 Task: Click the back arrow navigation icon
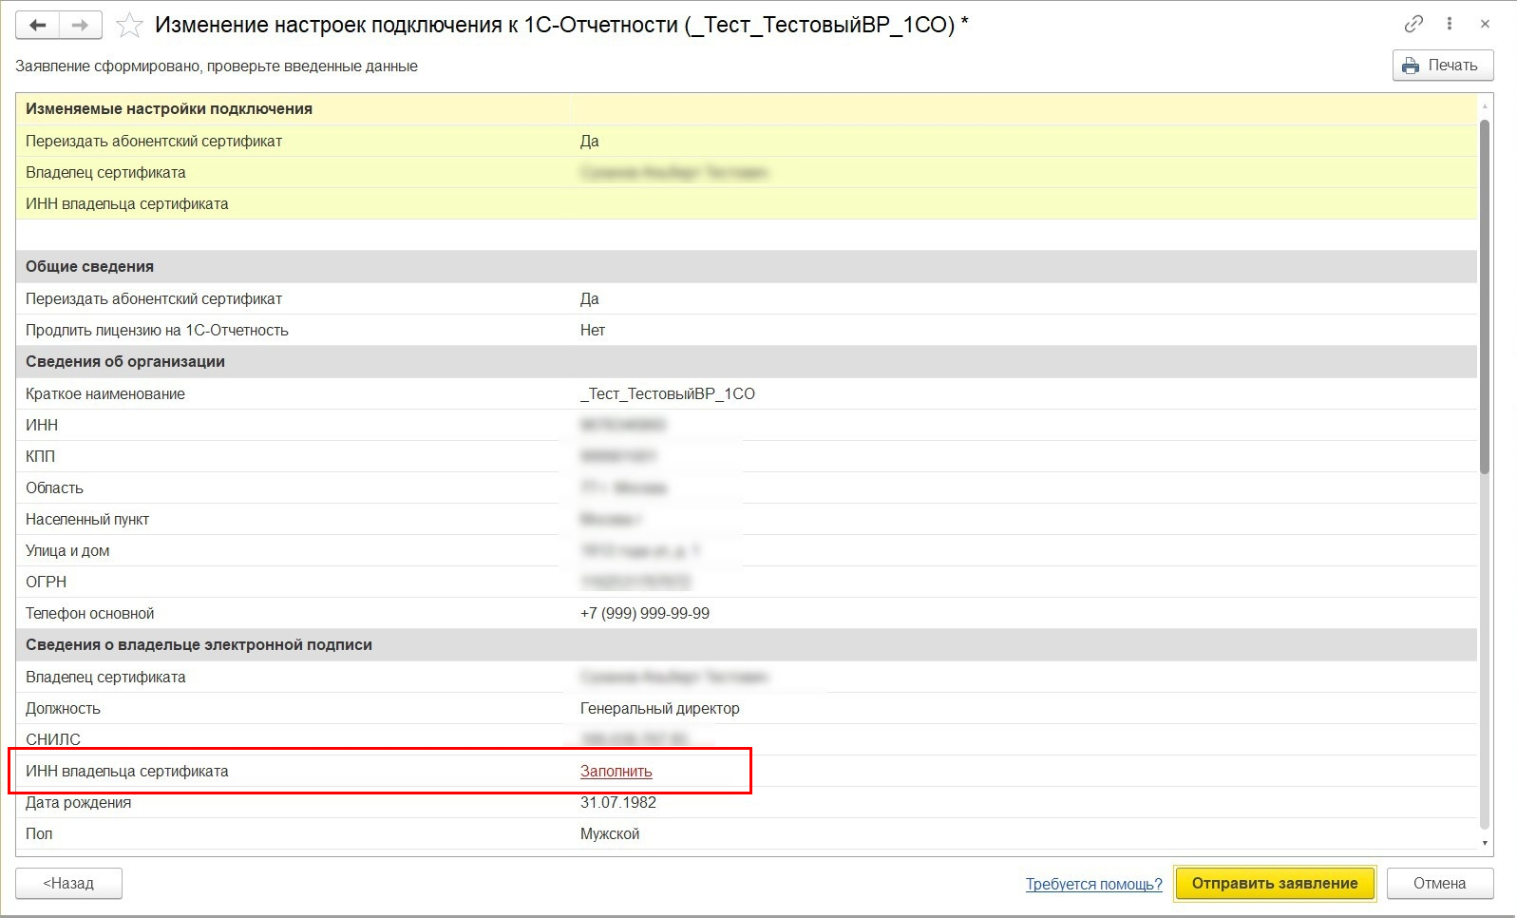[38, 26]
